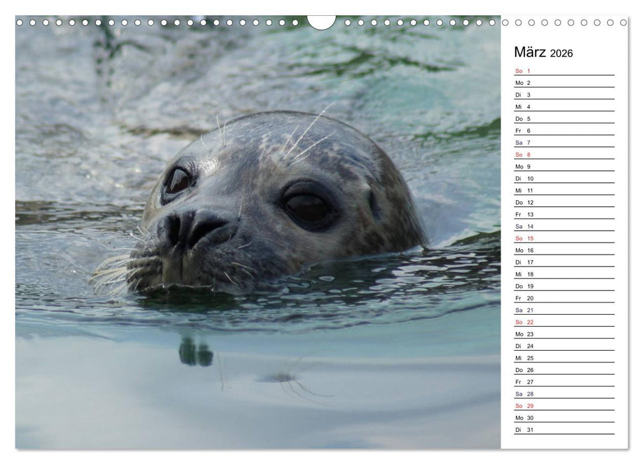Select the red Sunday 'So 8' entry

point(523,154)
